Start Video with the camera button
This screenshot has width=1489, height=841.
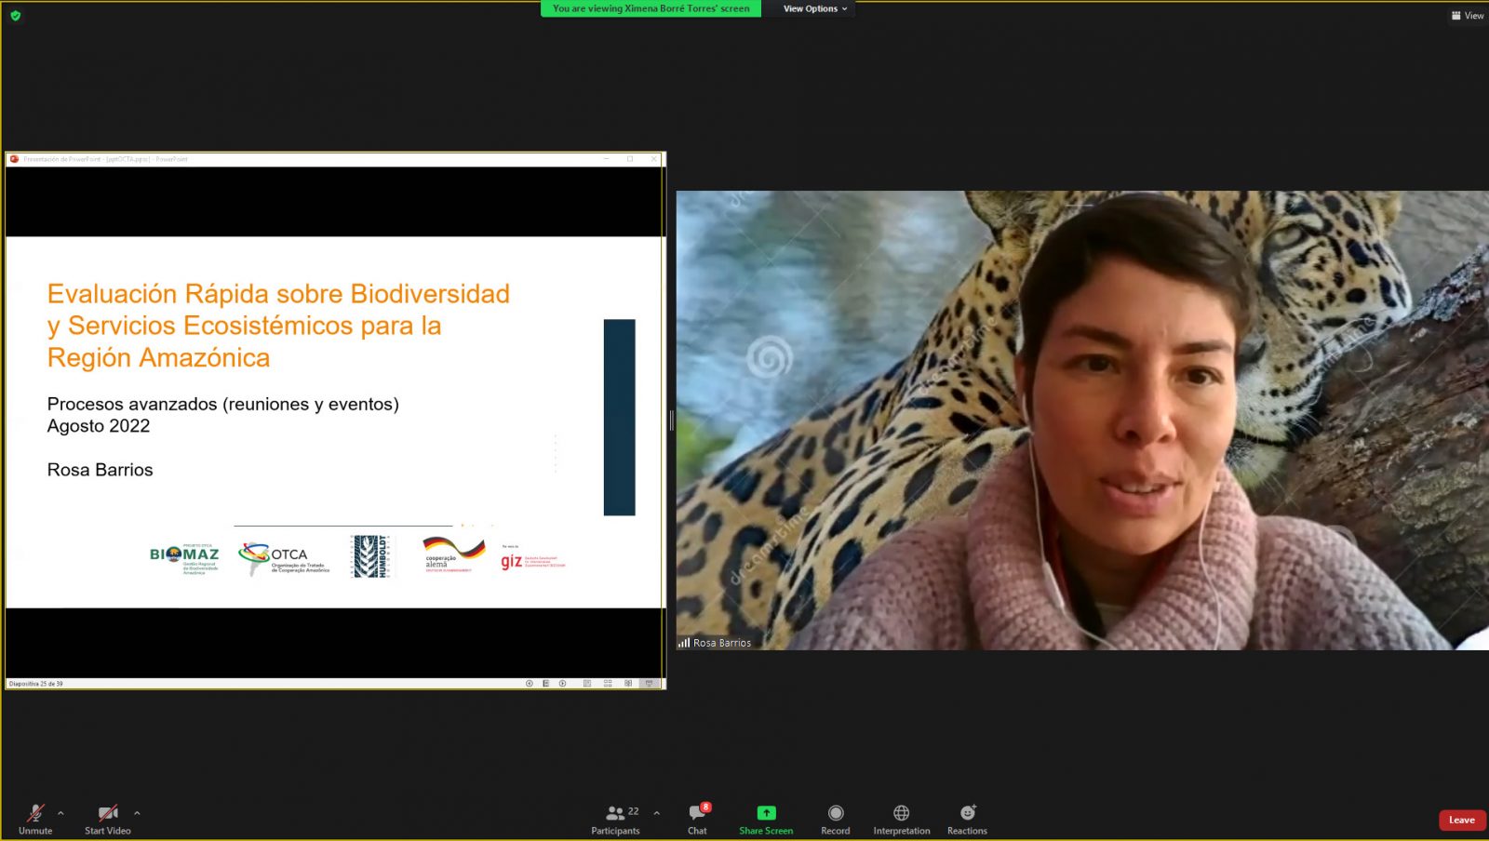click(x=107, y=814)
